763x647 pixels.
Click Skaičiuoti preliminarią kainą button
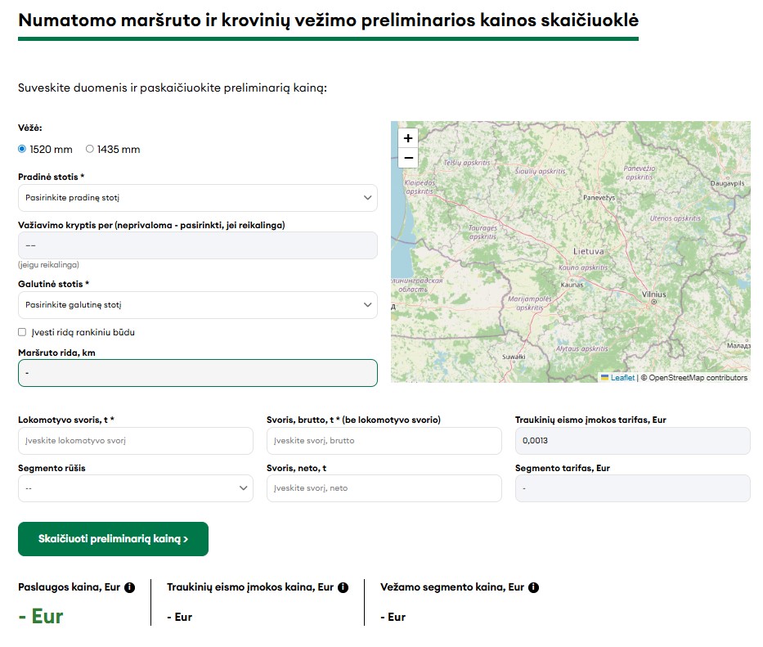[113, 539]
